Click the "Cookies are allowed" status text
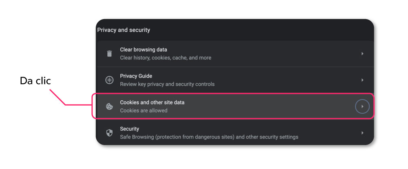Image resolution: width=408 pixels, height=169 pixels. 144,110
